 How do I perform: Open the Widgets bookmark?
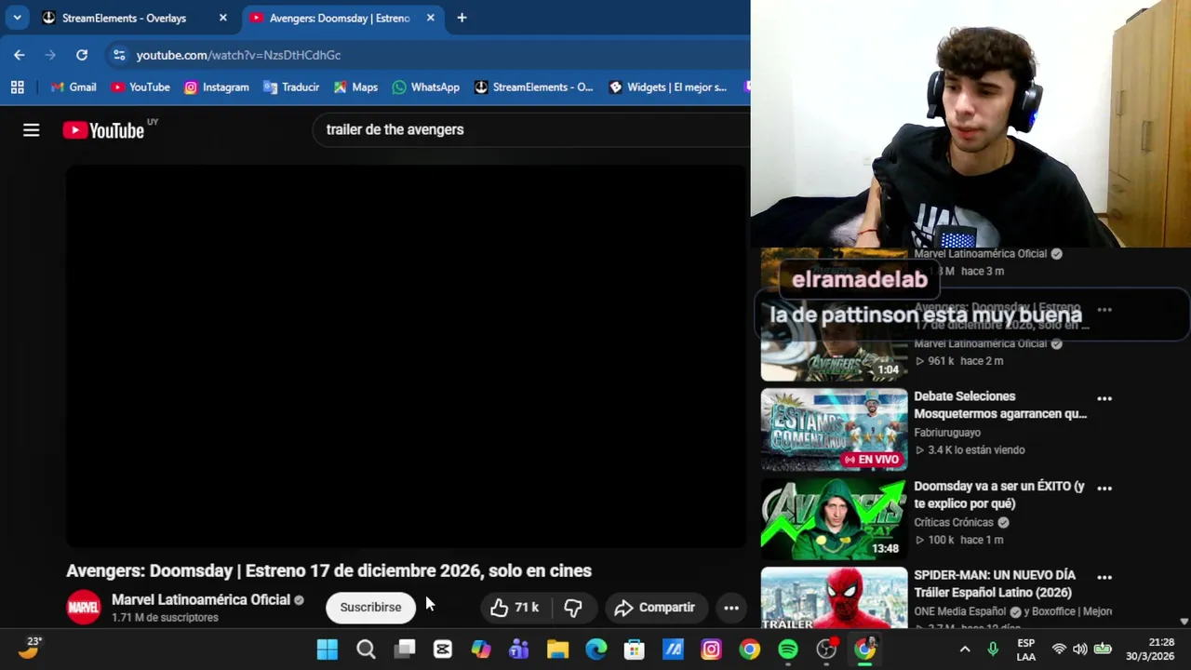point(668,87)
